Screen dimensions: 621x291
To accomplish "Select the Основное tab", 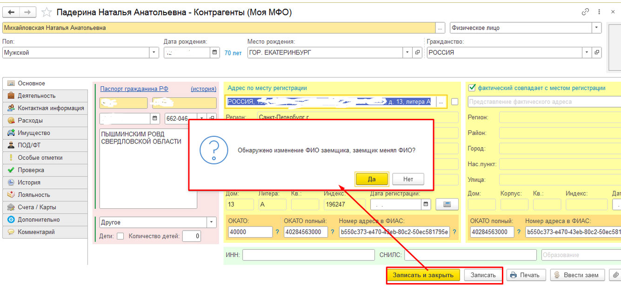I will [45, 84].
